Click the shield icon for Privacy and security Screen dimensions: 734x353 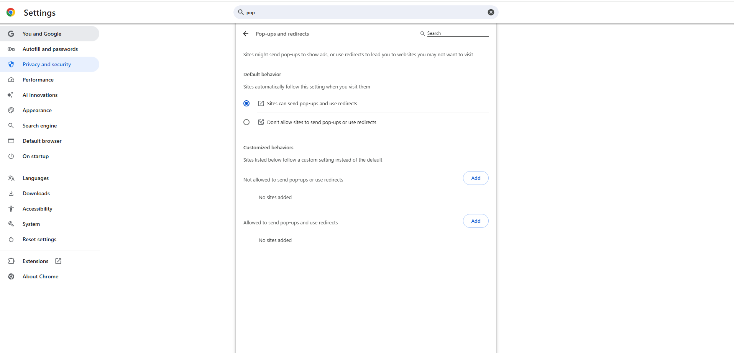tap(11, 64)
